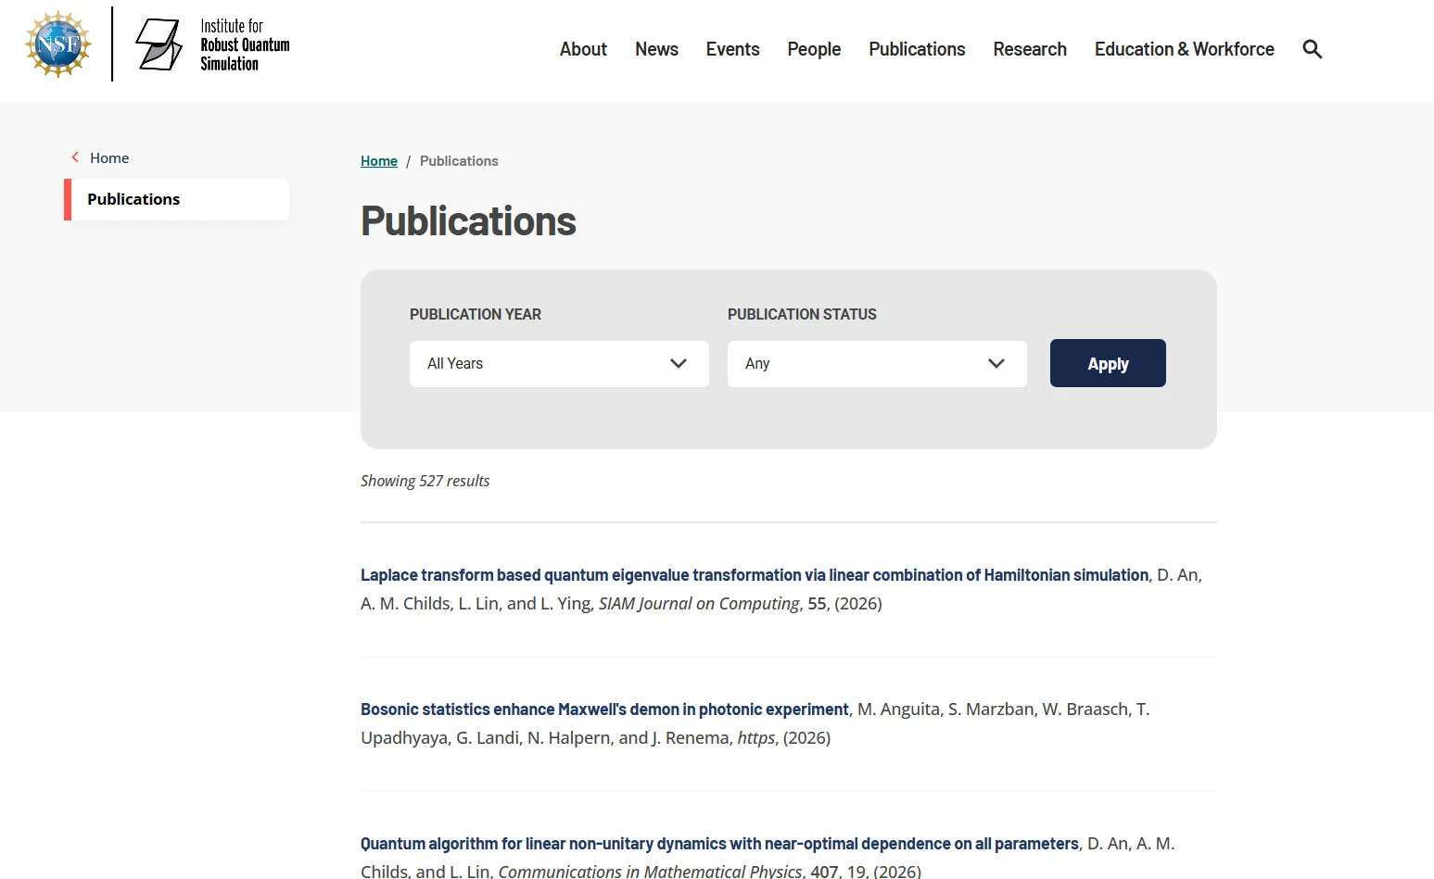Screen dimensions: 1434x879
Task: Open the Research menu item
Action: pyautogui.click(x=1030, y=49)
